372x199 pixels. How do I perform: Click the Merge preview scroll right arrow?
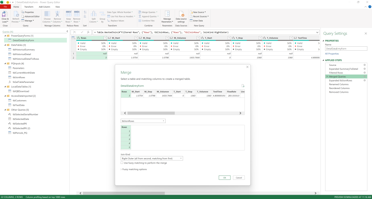click(240, 113)
